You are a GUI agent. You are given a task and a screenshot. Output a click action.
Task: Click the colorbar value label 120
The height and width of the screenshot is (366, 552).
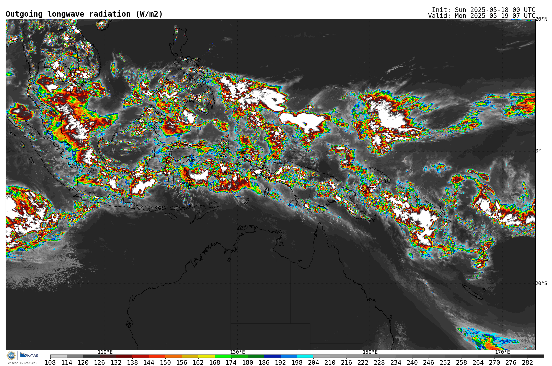pos(83,362)
